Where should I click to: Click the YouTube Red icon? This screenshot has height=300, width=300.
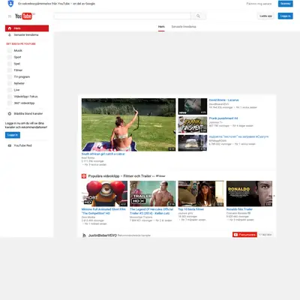(10, 145)
